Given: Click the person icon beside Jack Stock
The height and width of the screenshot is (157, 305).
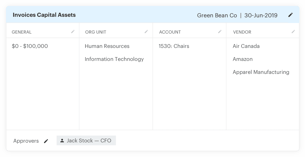Looking at the screenshot, I should click(62, 140).
